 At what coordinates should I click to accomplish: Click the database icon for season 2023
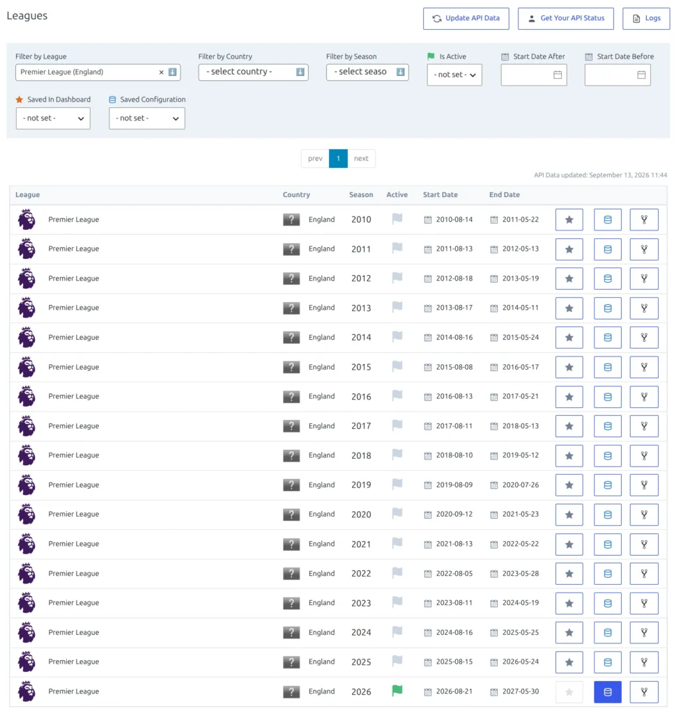608,604
